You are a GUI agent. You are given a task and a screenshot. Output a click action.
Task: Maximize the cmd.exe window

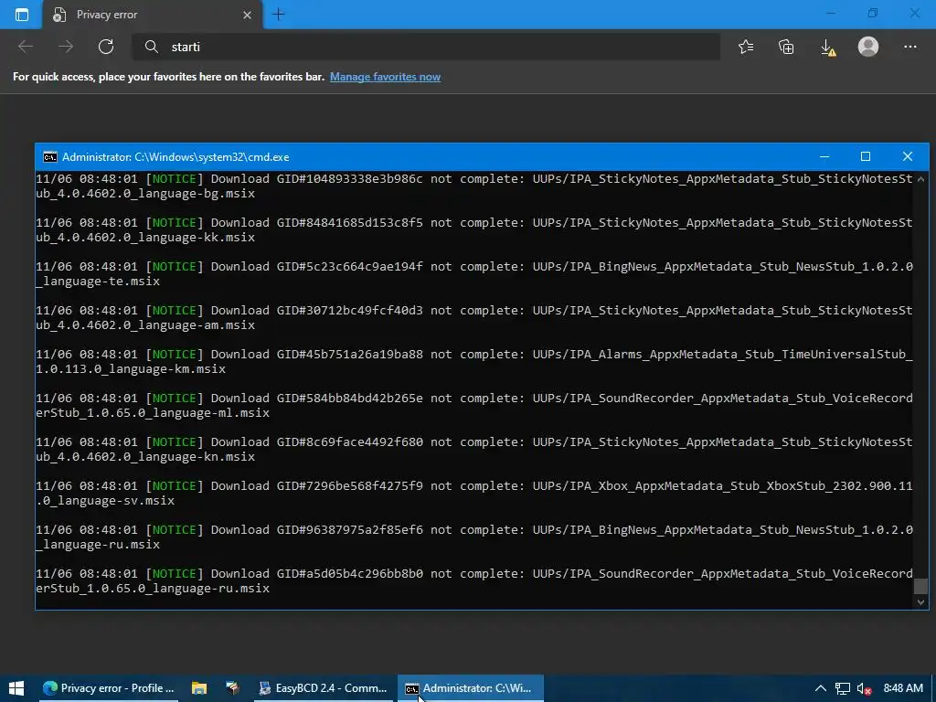[866, 156]
